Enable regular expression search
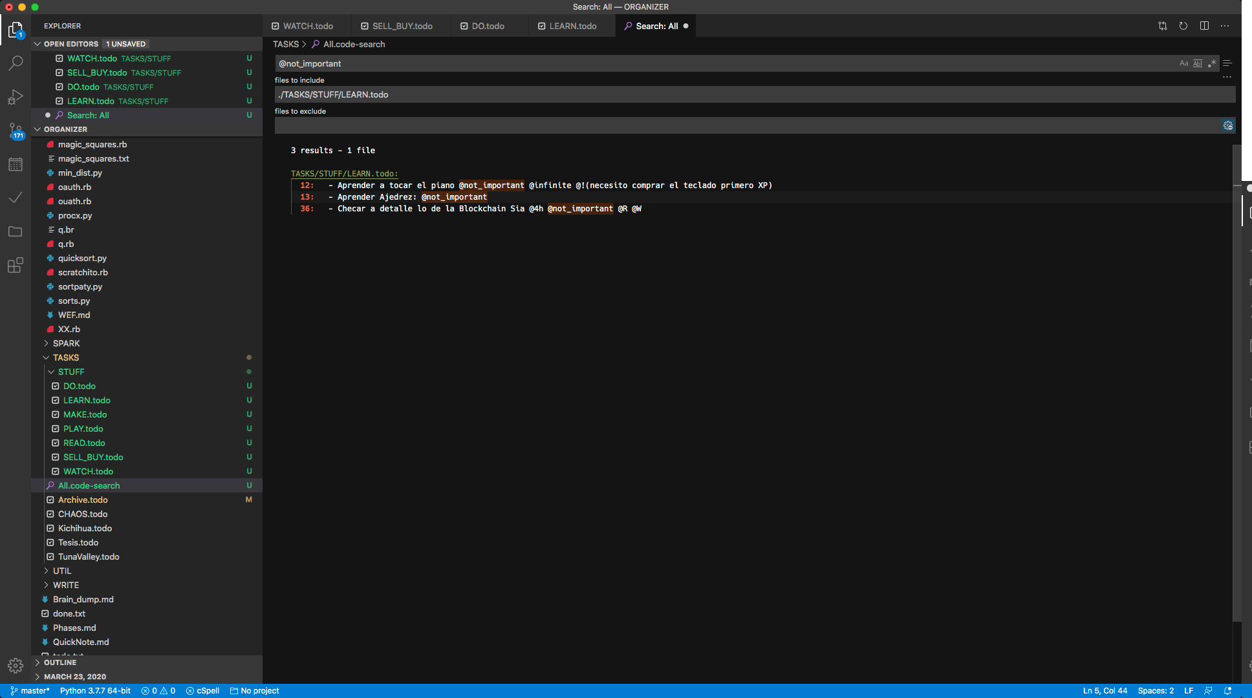 1212,63
